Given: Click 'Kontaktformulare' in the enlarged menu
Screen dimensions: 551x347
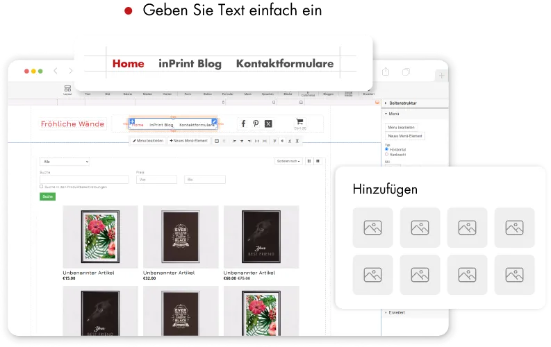Looking at the screenshot, I should coord(285,64).
